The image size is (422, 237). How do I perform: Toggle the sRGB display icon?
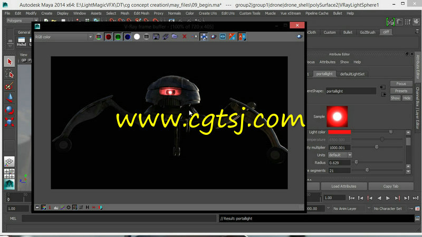tap(75, 208)
